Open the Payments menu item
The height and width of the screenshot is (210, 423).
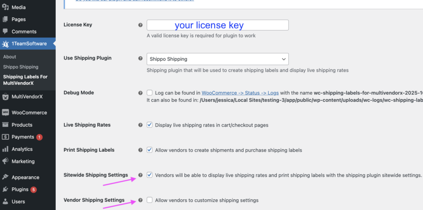coord(23,137)
